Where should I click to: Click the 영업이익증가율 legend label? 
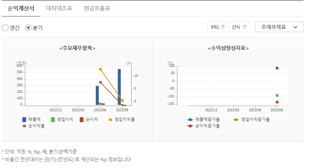click(256, 119)
